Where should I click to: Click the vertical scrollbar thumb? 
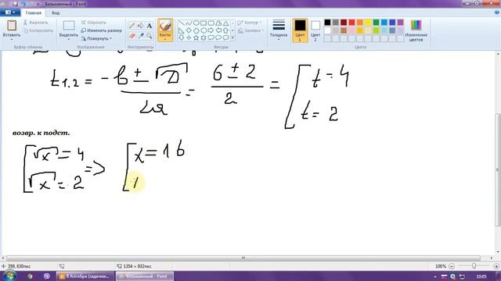[498, 169]
